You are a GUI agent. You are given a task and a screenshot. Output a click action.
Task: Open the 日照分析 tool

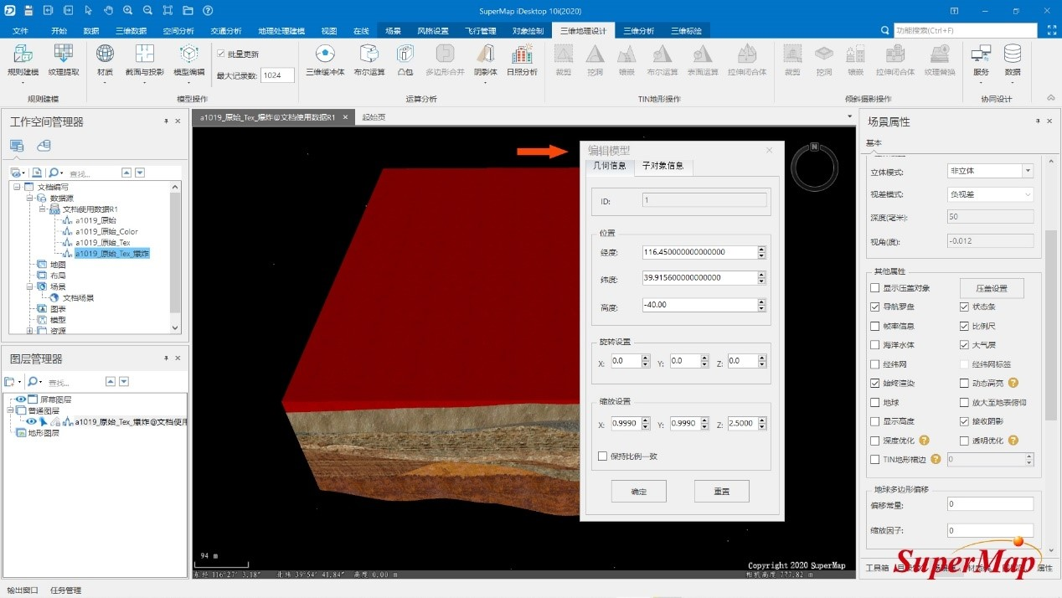[522, 60]
